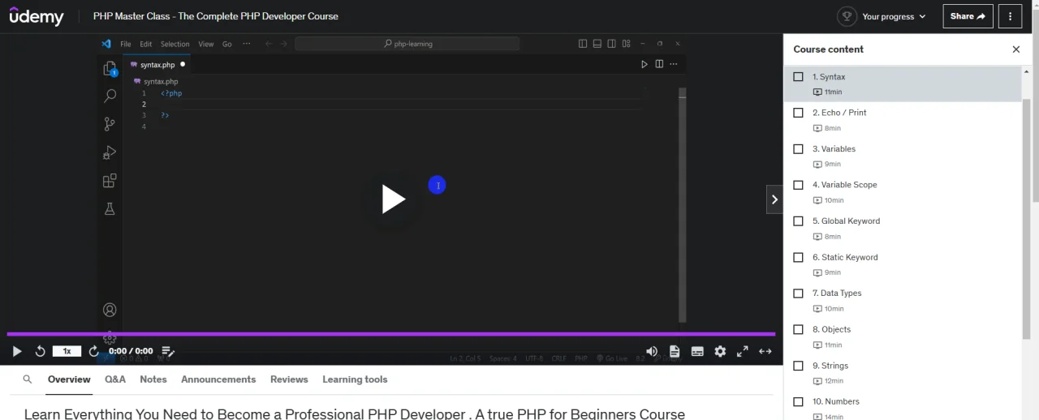Click the VS Code Extensions icon in the video
This screenshot has width=1039, height=420.
click(x=110, y=181)
